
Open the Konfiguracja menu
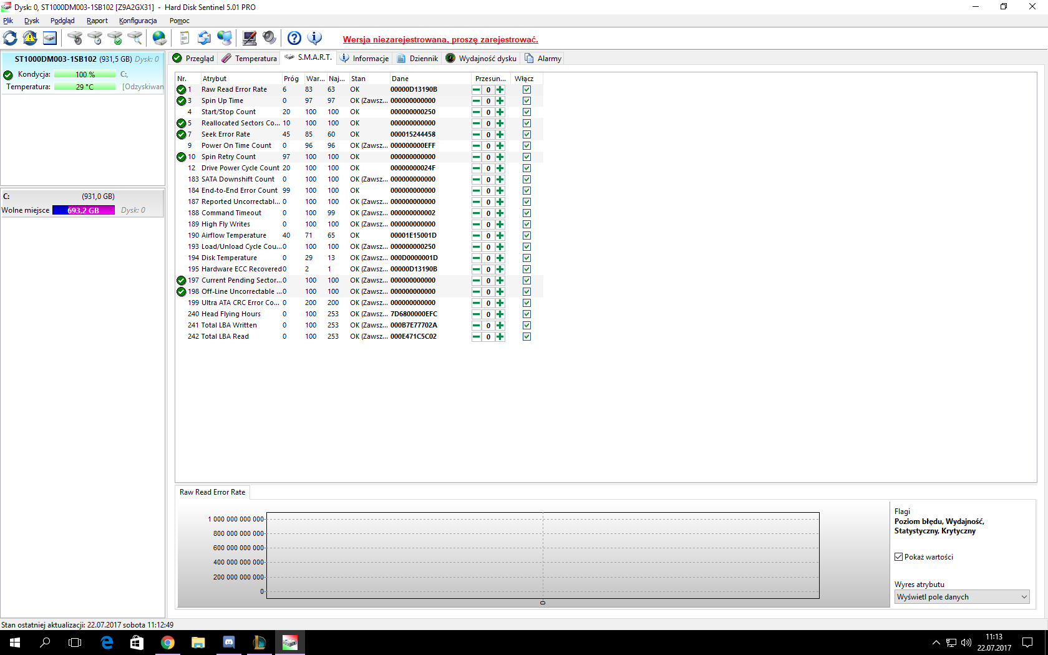(x=138, y=21)
